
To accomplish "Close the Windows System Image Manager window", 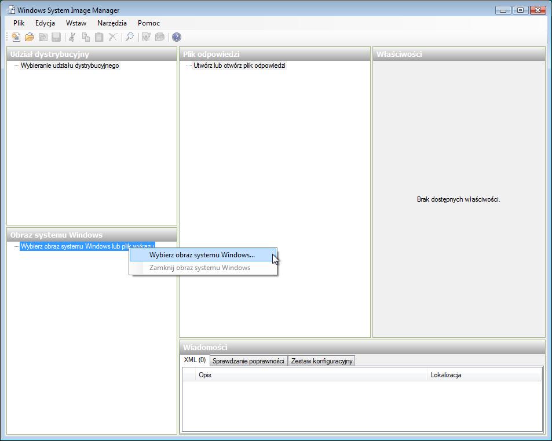I will (538, 10).
